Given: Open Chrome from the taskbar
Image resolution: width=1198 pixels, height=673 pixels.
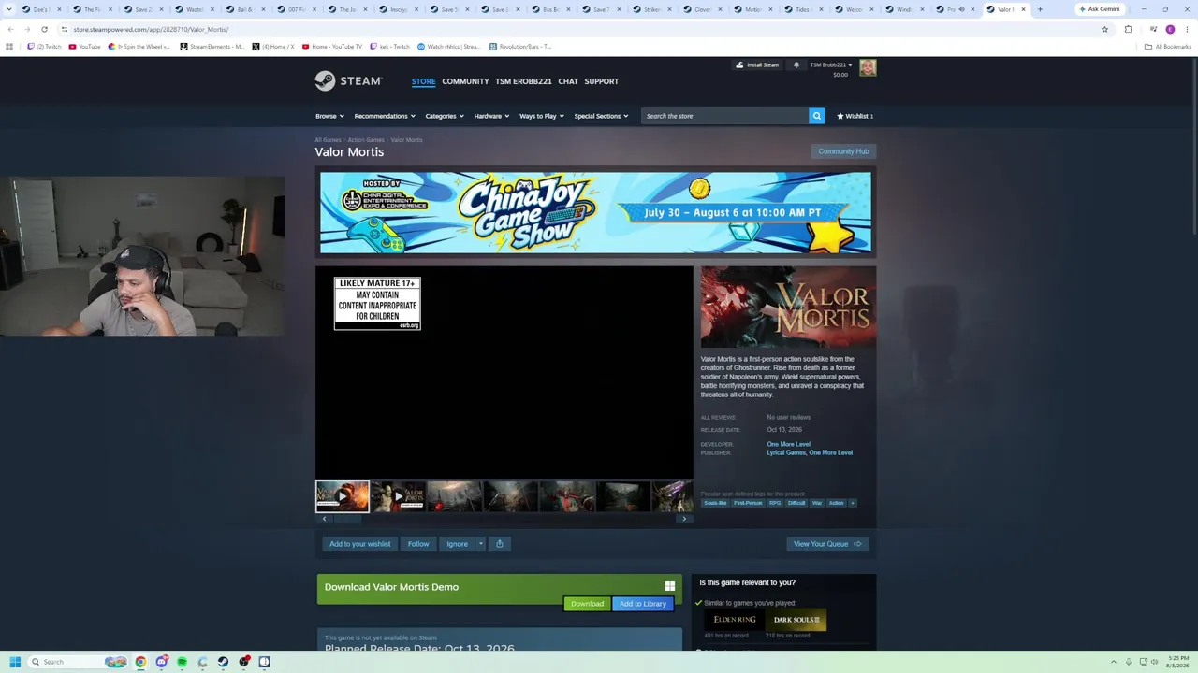Looking at the screenshot, I should click(140, 662).
